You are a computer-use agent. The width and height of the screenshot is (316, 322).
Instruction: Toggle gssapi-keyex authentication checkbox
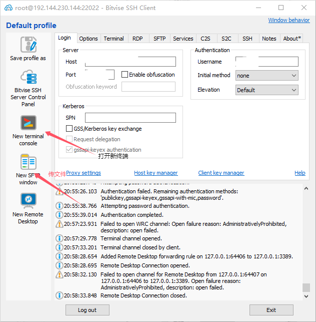(69, 150)
